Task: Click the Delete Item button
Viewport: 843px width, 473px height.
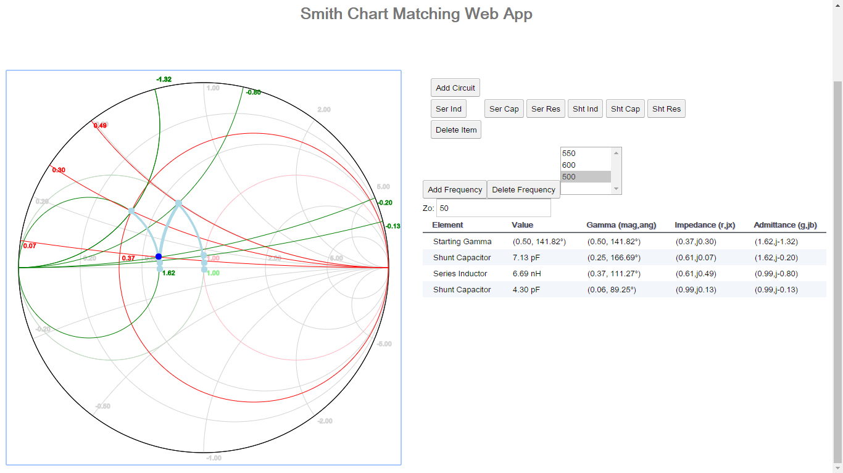Action: [456, 130]
